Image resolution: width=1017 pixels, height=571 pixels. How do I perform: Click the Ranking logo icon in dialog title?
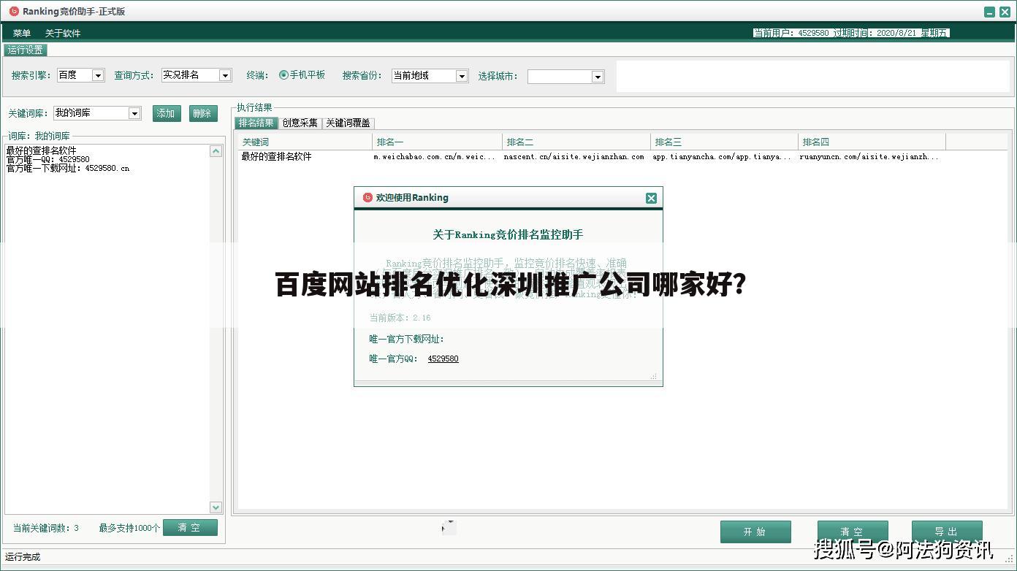(x=367, y=197)
